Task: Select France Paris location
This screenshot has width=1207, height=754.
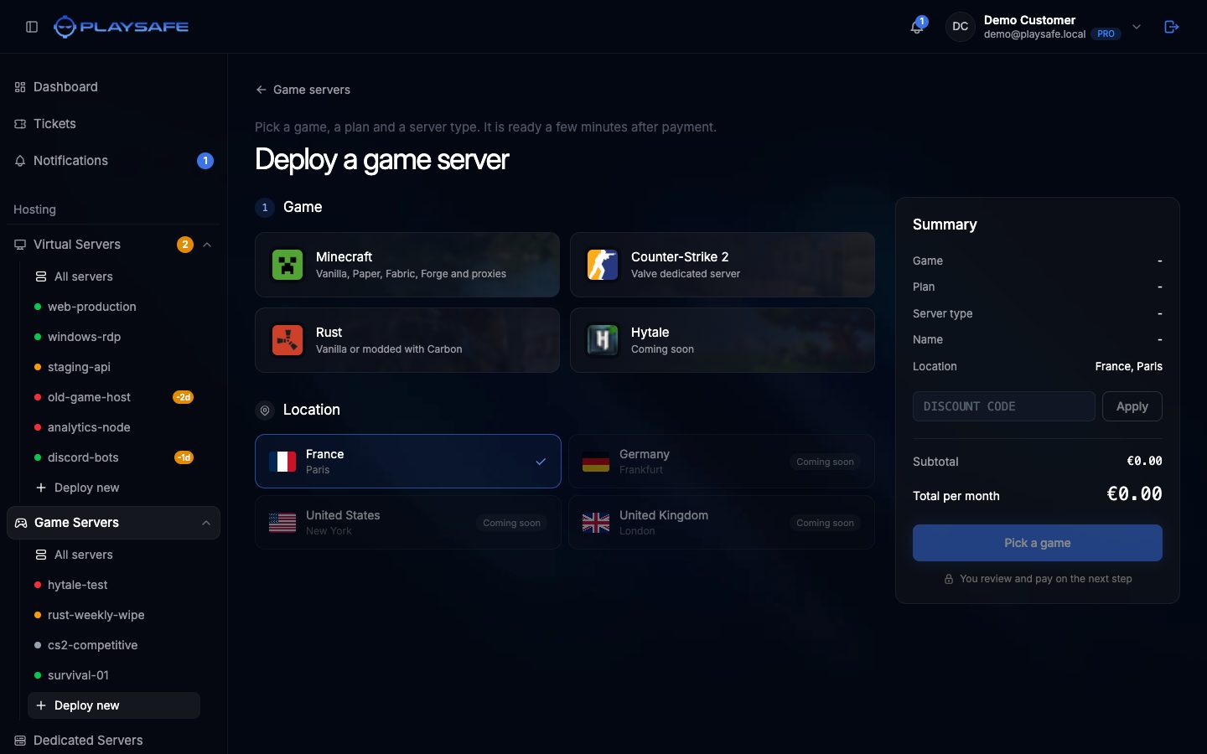Action: (408, 461)
